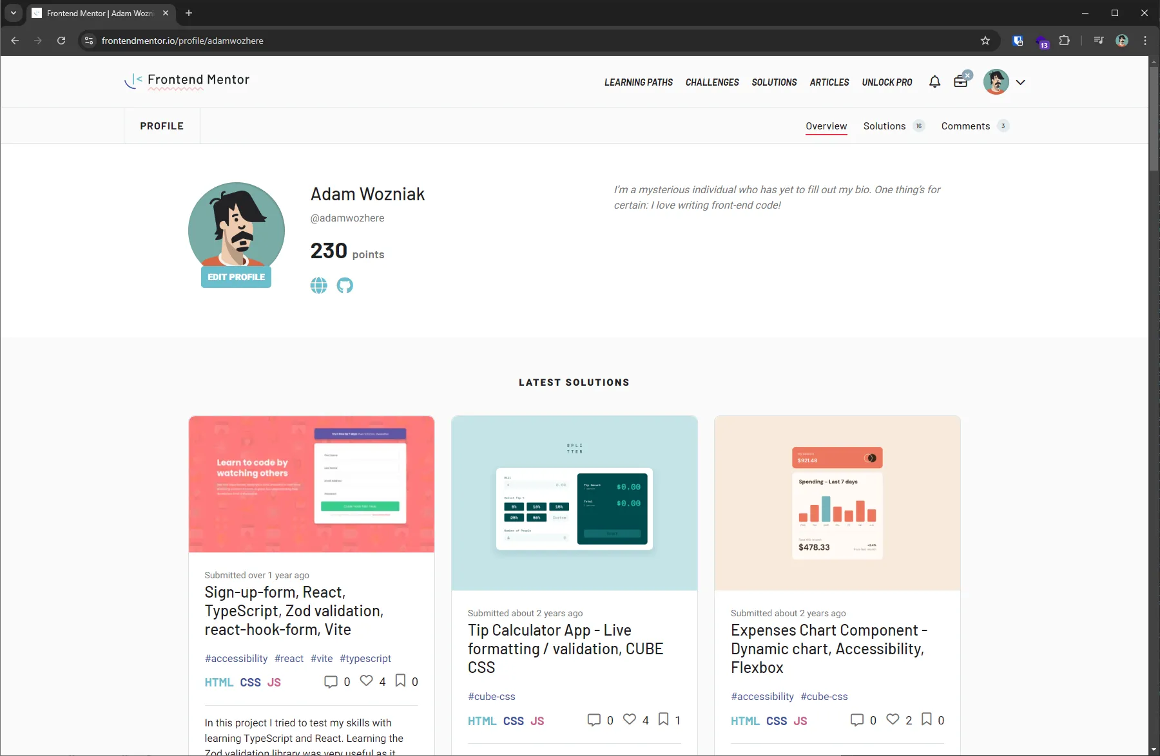Open the Chrome three-dot menu
Image resolution: width=1160 pixels, height=756 pixels.
pos(1145,41)
